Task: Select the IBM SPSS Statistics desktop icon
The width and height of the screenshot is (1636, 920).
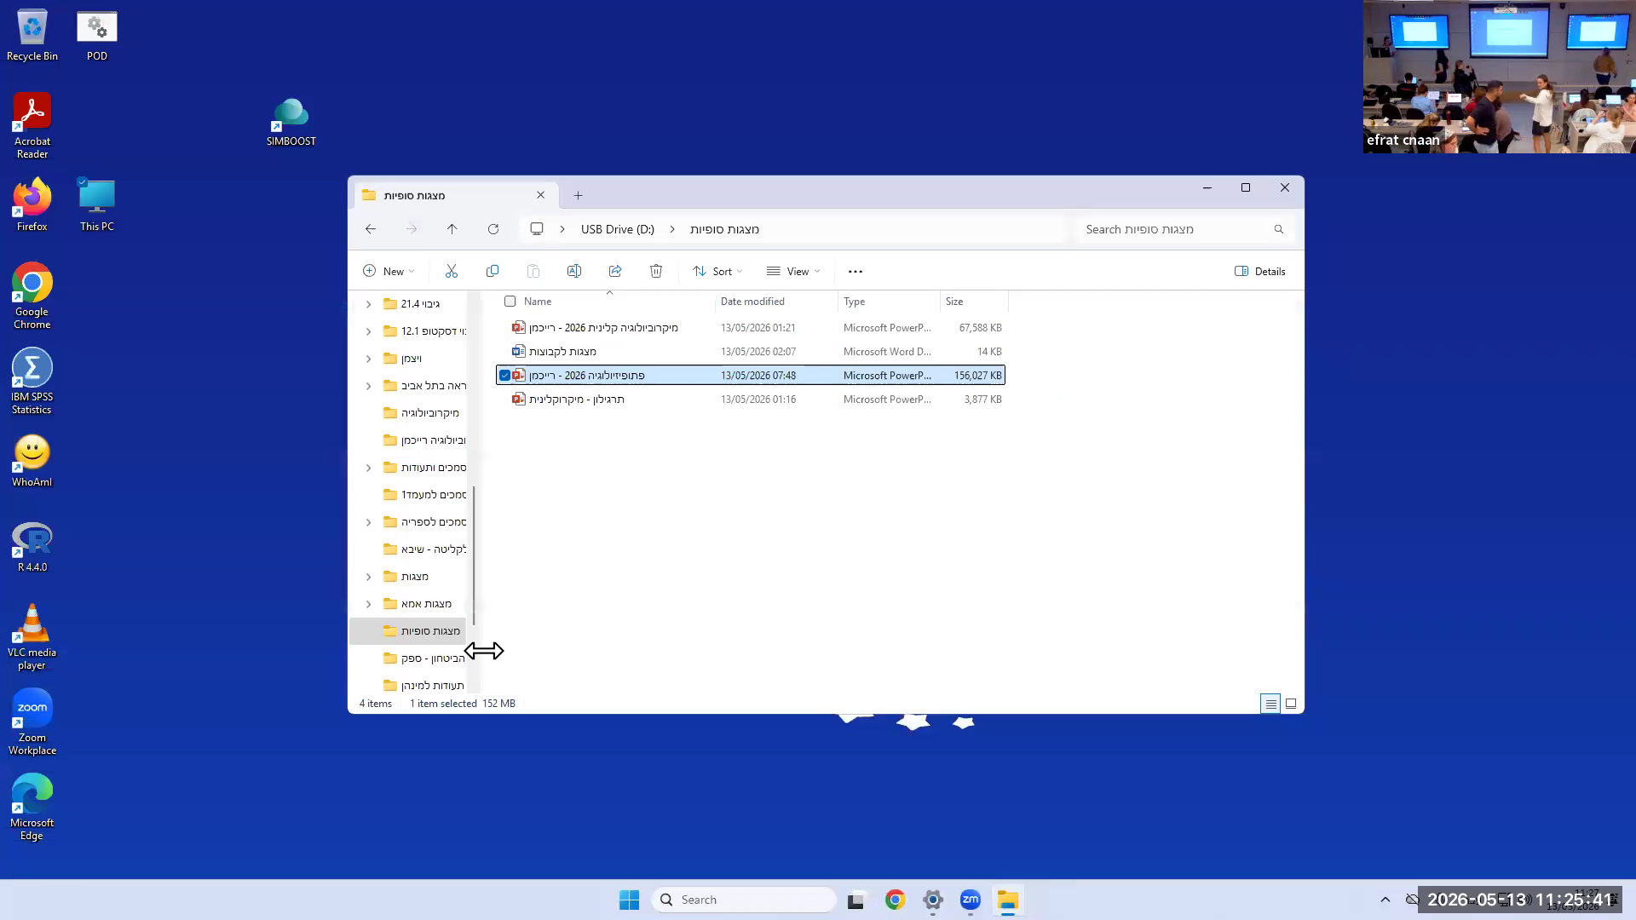Action: [x=32, y=382]
